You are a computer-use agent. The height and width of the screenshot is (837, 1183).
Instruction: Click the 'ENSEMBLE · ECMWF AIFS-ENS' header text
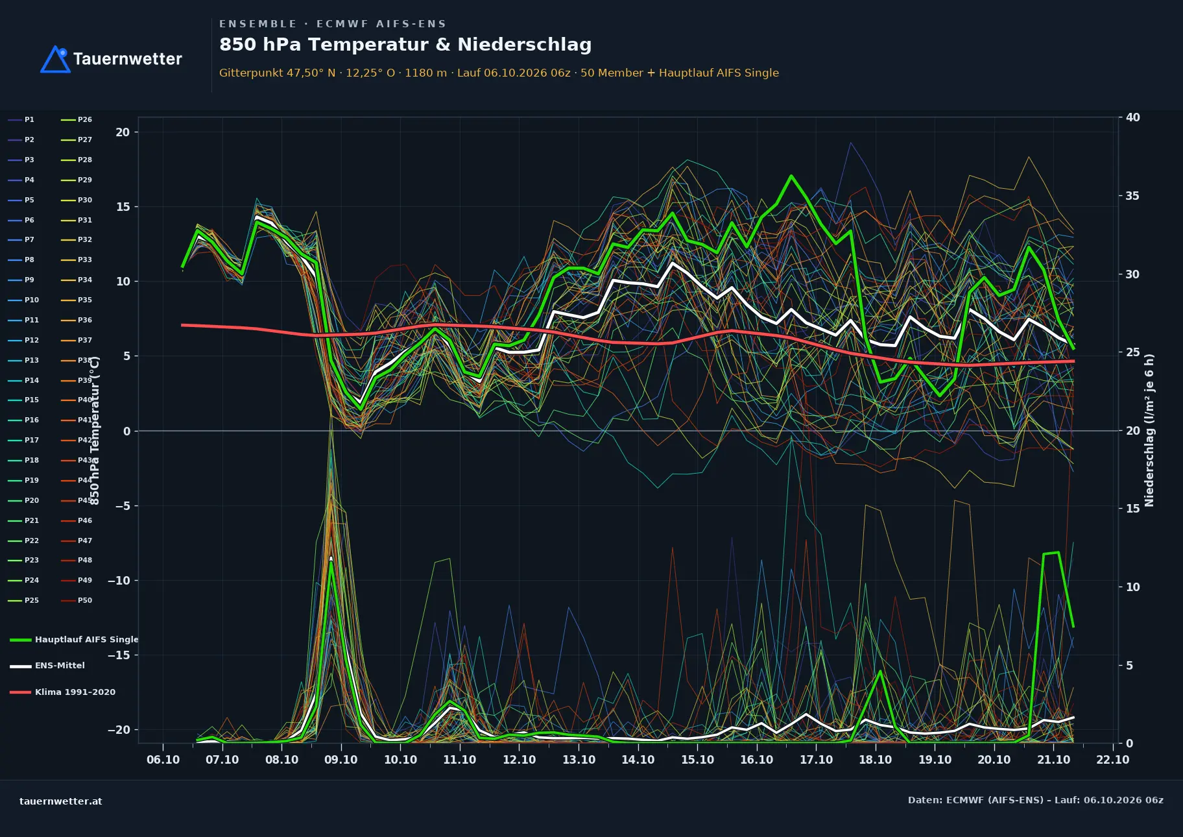pos(333,24)
